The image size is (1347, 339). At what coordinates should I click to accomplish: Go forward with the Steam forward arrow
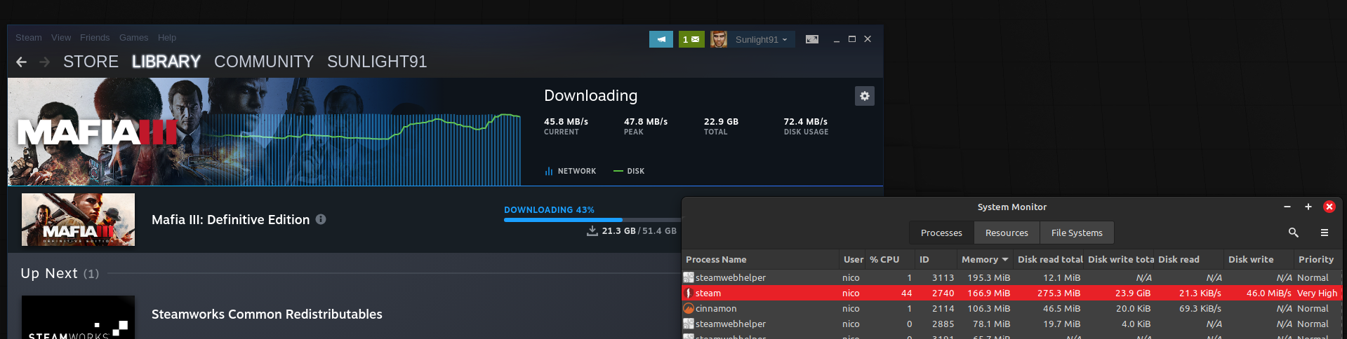(45, 62)
